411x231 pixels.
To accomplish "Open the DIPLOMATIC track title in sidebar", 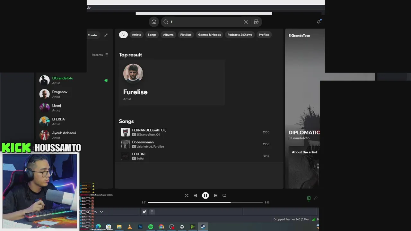I will (x=304, y=133).
